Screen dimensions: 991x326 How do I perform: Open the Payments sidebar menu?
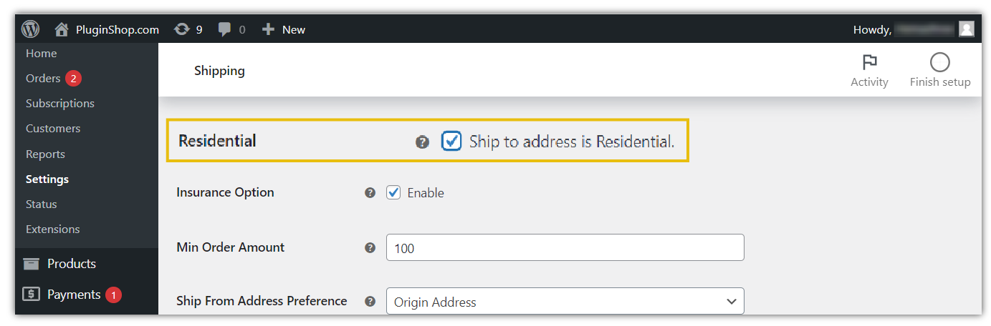tap(74, 295)
